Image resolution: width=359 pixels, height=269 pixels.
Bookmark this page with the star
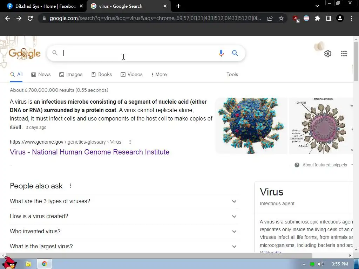coord(281,18)
